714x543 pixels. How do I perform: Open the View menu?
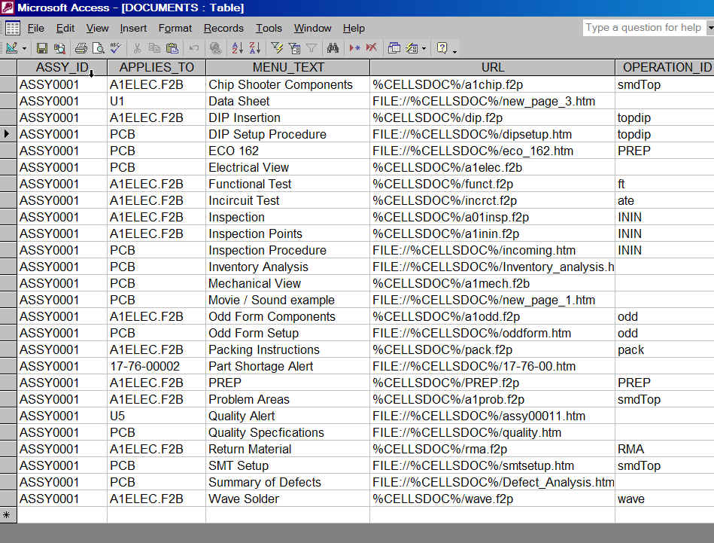98,29
